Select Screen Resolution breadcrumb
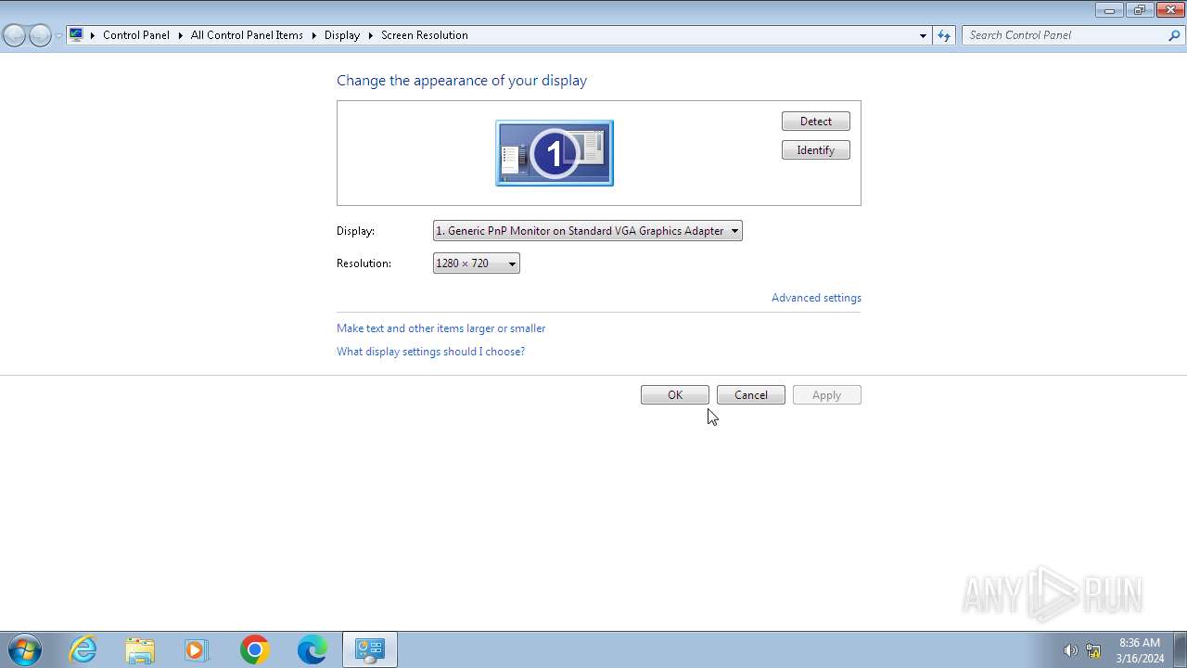1187x668 pixels. click(424, 35)
